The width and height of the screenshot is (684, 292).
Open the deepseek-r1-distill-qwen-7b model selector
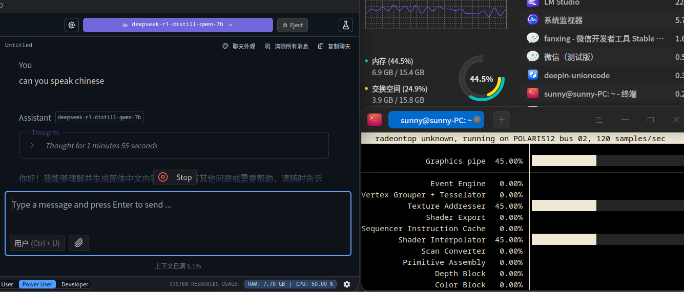[178, 25]
